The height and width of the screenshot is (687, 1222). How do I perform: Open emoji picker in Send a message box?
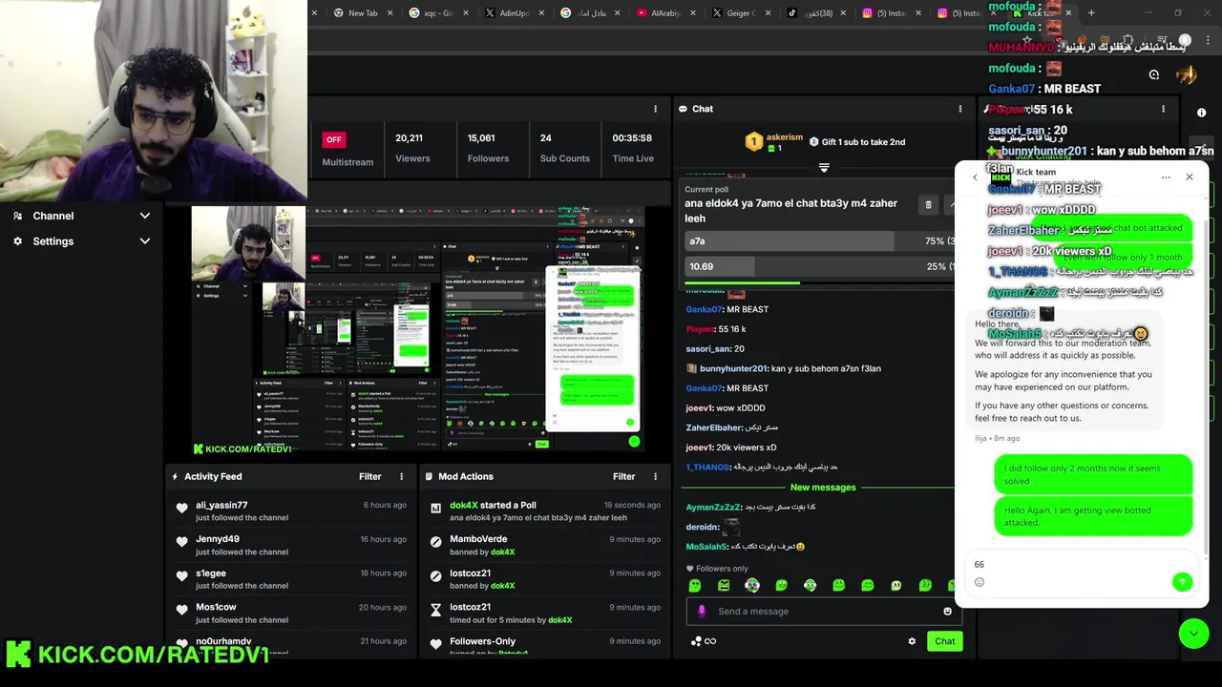tap(947, 611)
